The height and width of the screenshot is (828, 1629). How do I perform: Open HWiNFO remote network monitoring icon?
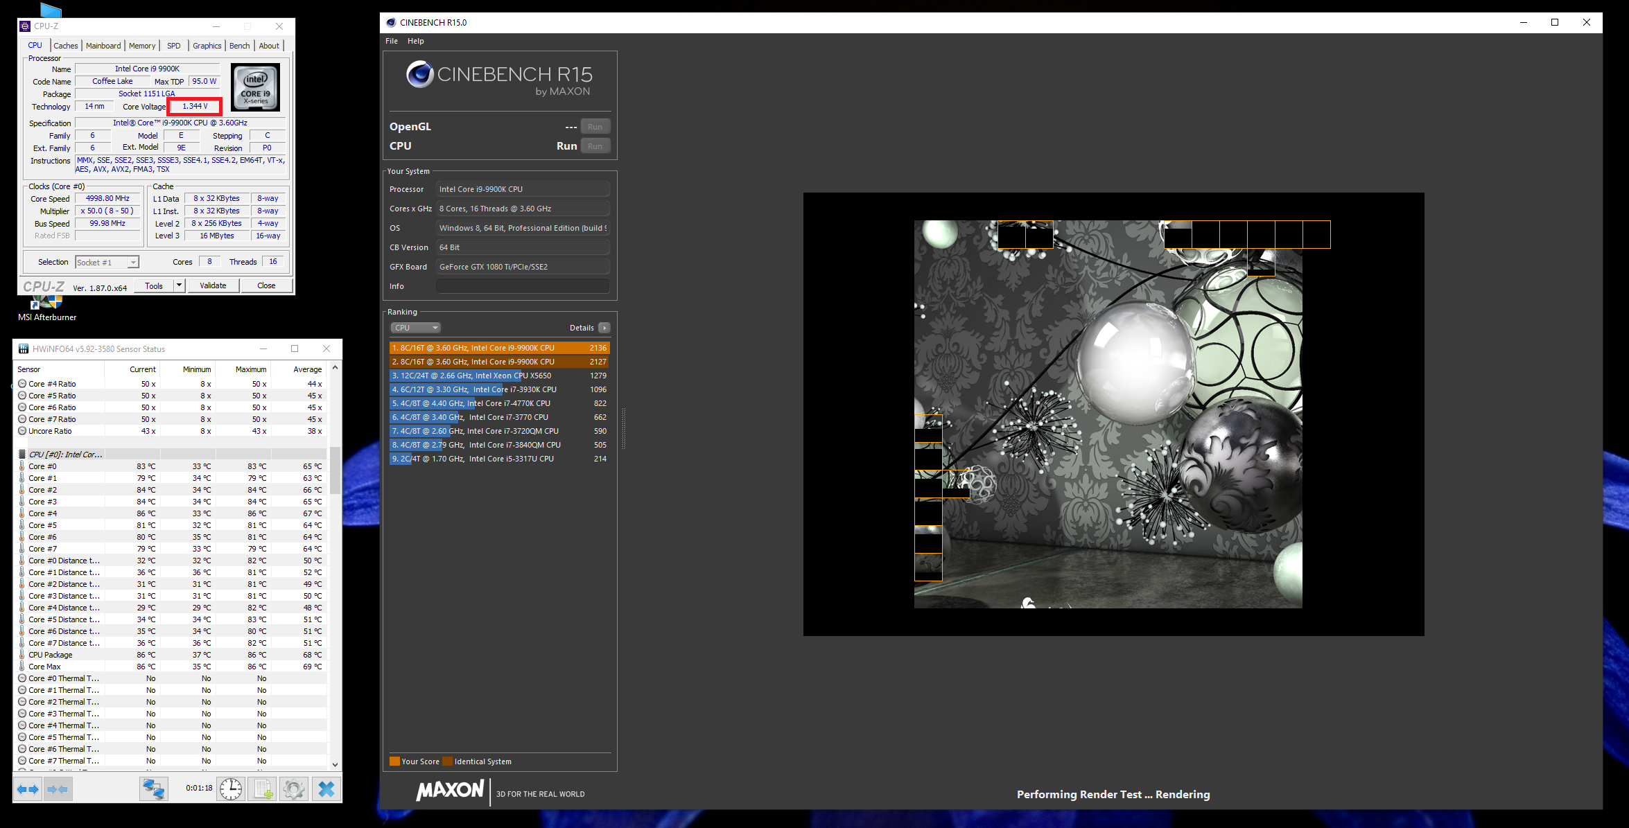click(153, 789)
